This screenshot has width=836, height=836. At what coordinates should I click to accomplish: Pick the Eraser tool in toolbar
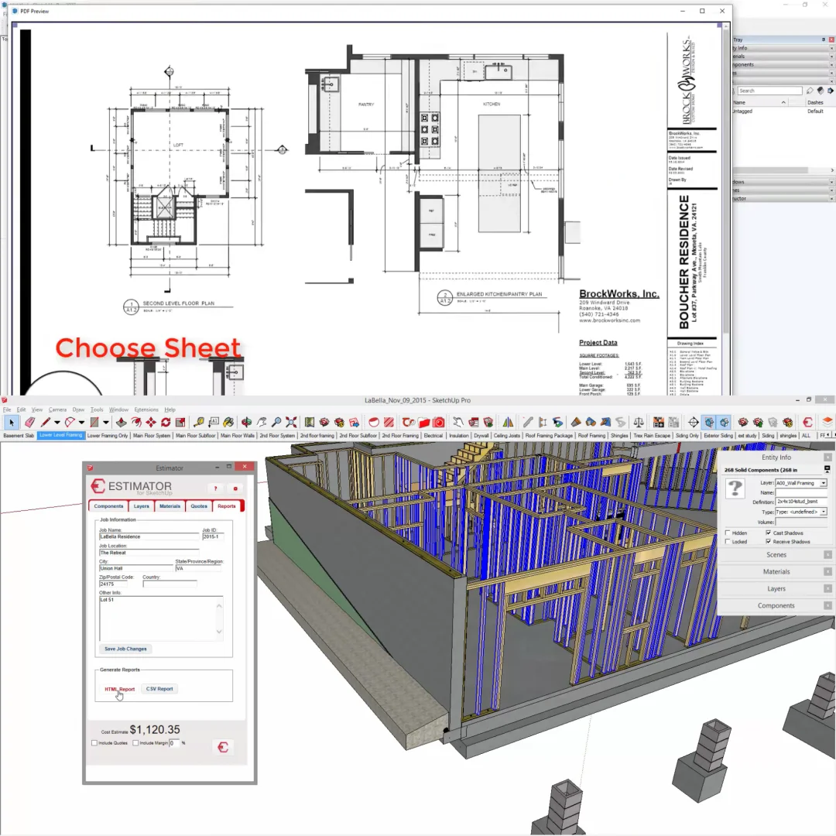pyautogui.click(x=29, y=423)
